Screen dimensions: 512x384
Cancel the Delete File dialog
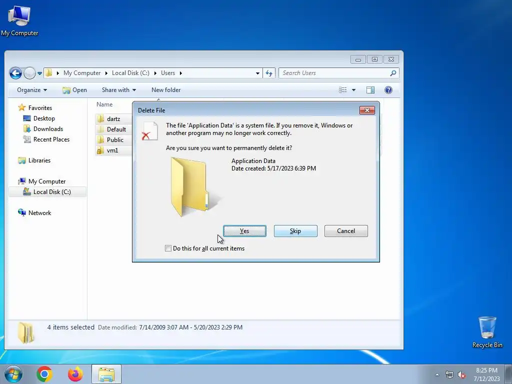click(346, 231)
